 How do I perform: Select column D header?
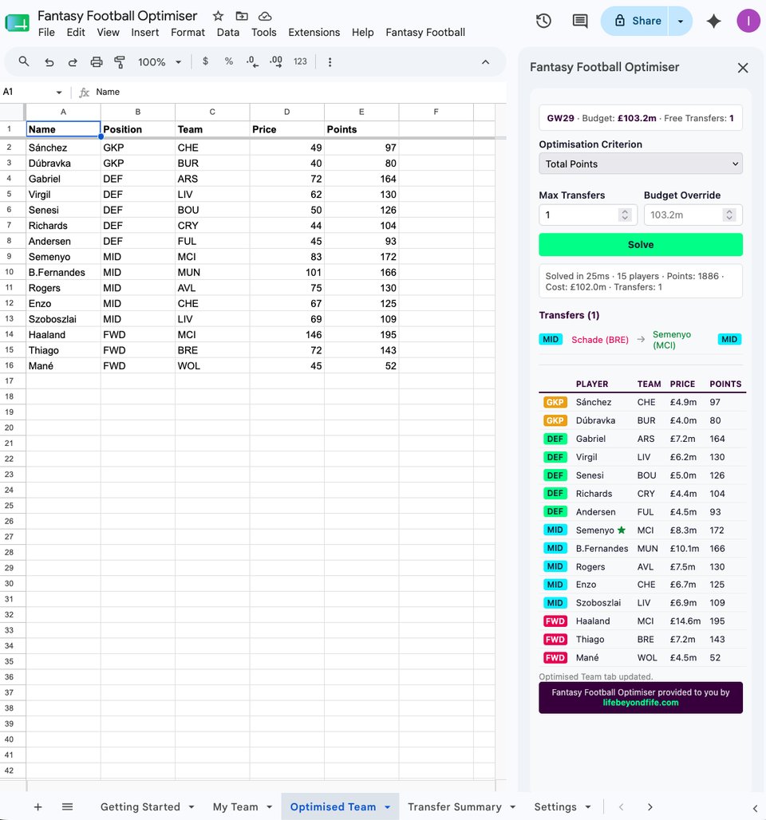pos(286,112)
